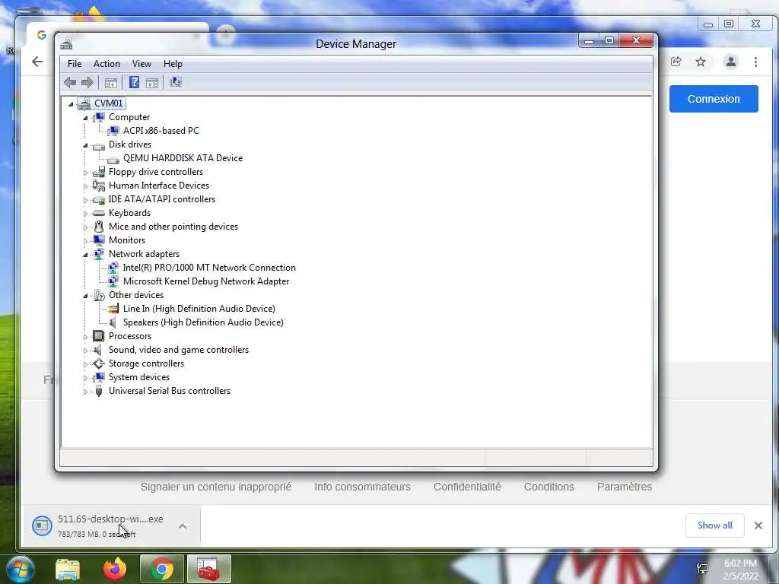Click Scan for hardware changes toolbar icon
This screenshot has height=584, width=779.
[176, 82]
